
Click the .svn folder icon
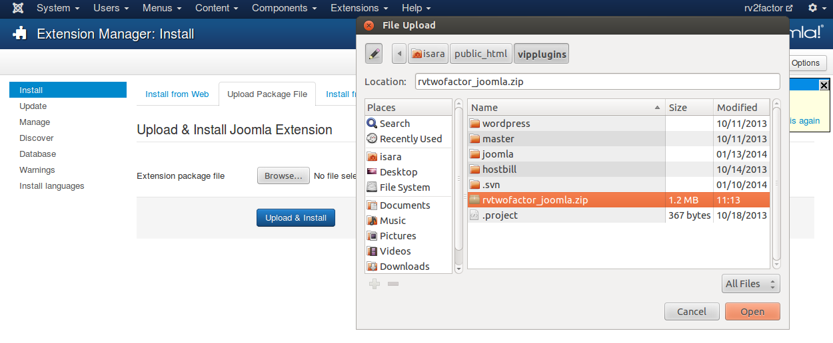474,185
